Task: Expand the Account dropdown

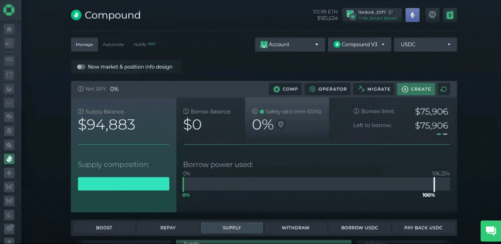Action: click(x=289, y=45)
